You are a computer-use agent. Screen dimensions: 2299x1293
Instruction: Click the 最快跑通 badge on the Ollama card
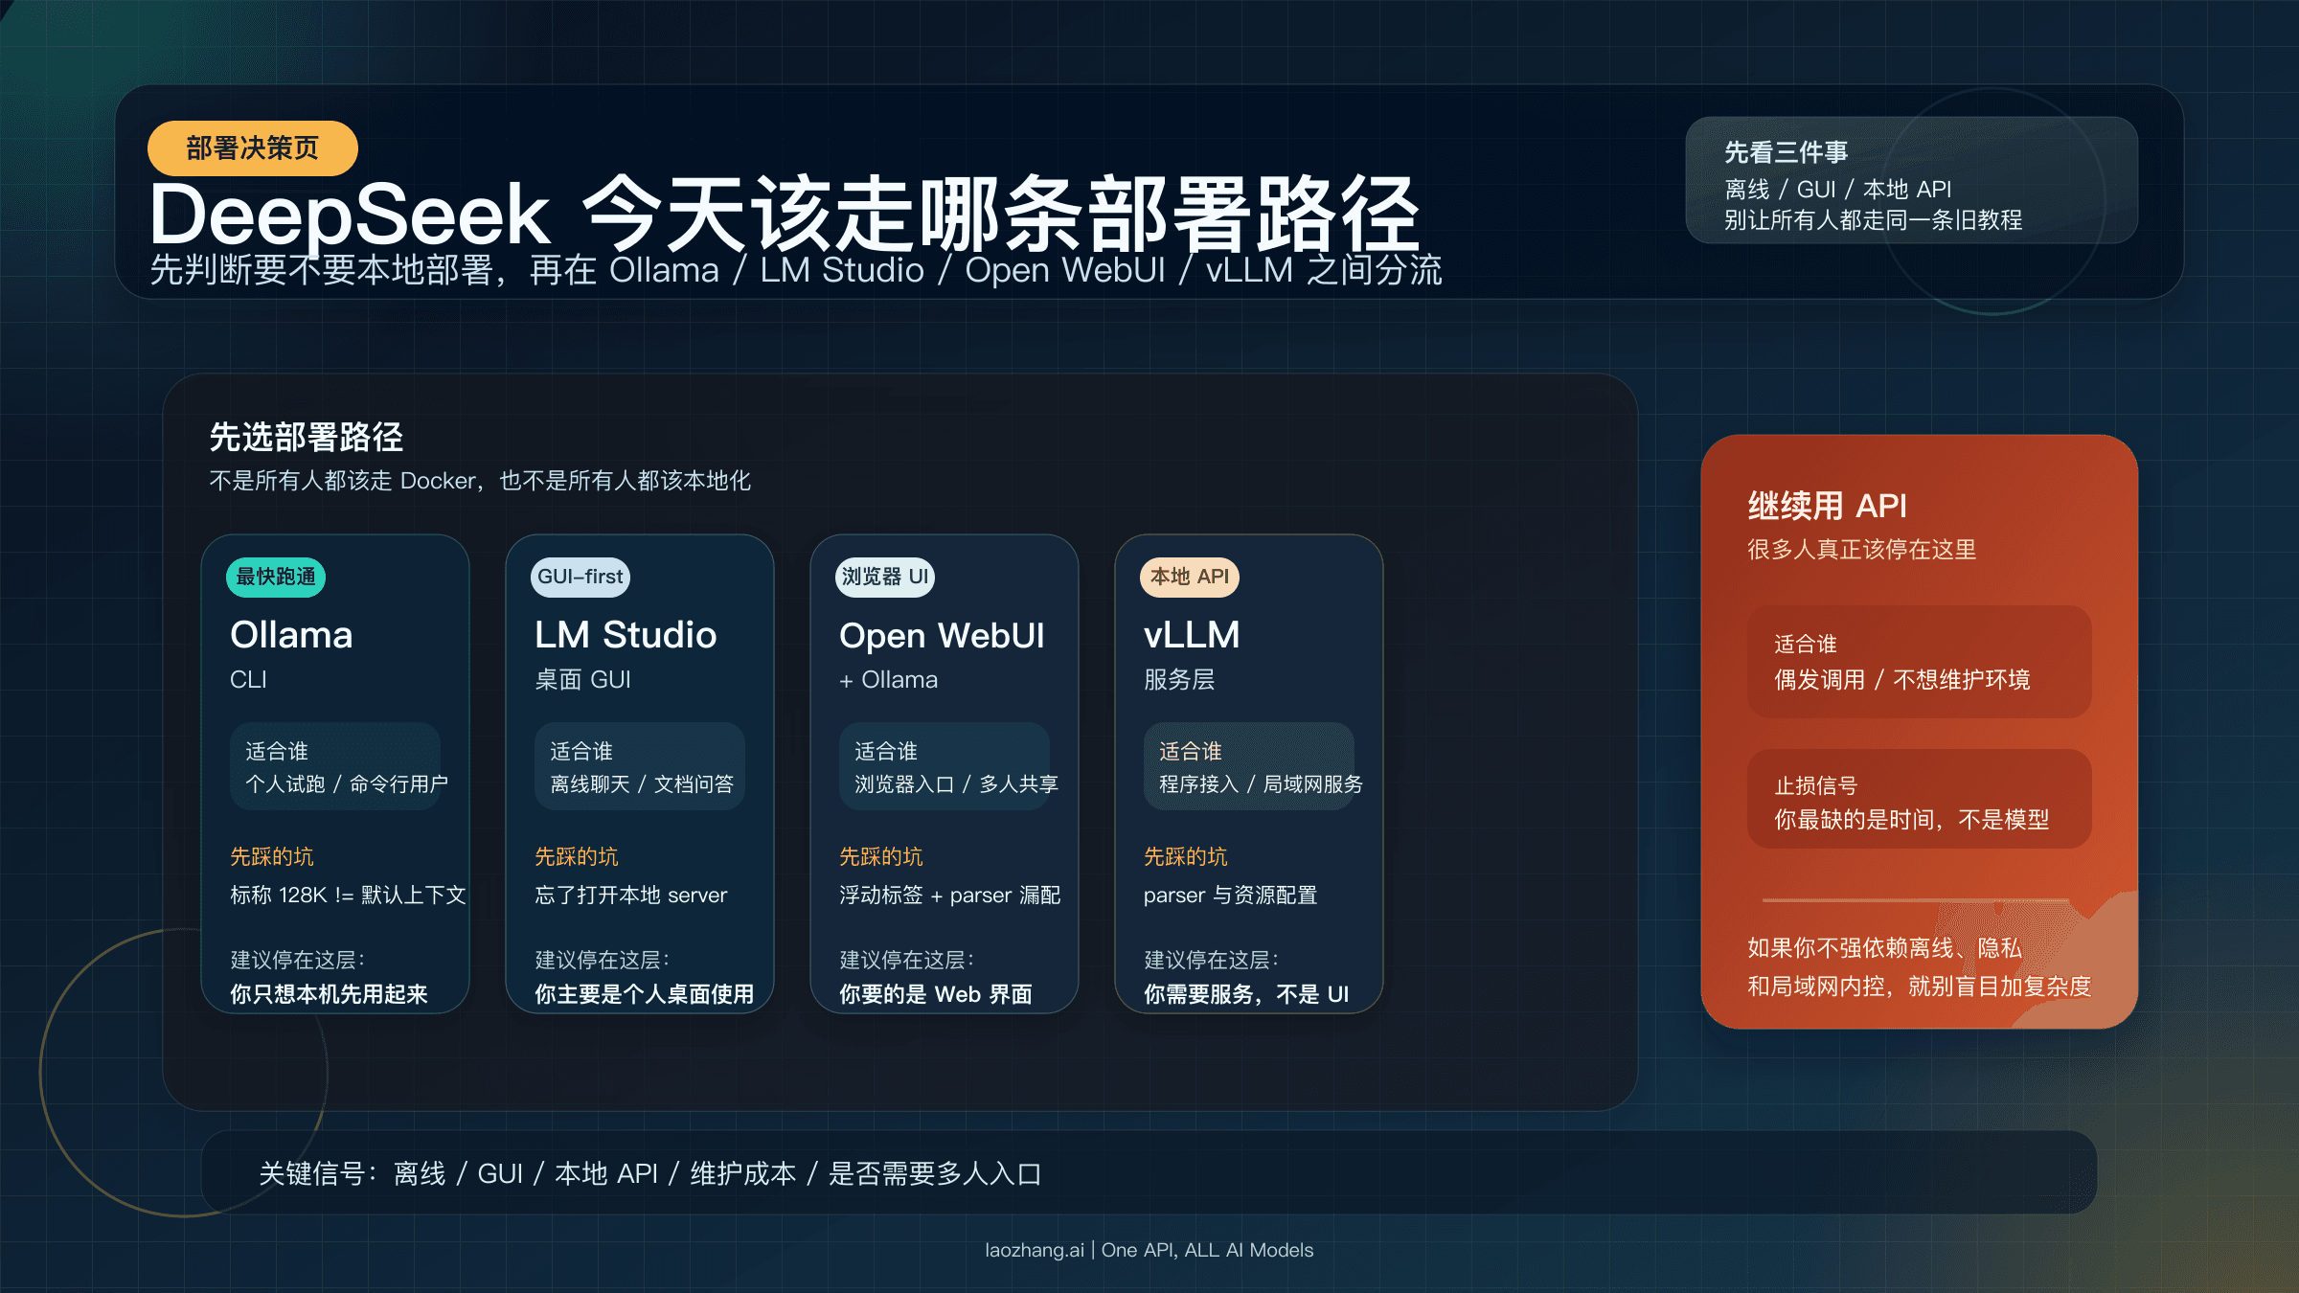pos(276,578)
